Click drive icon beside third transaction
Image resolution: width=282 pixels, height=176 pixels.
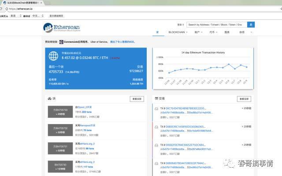click(x=156, y=145)
